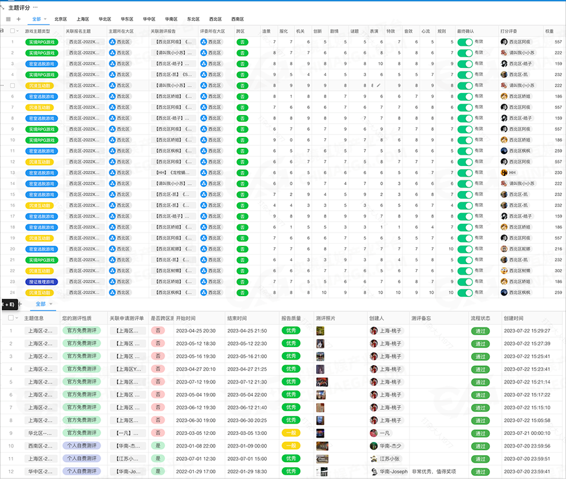Switch to the 上海区 tab
Viewport: 566px width, 479px height.
tap(82, 19)
